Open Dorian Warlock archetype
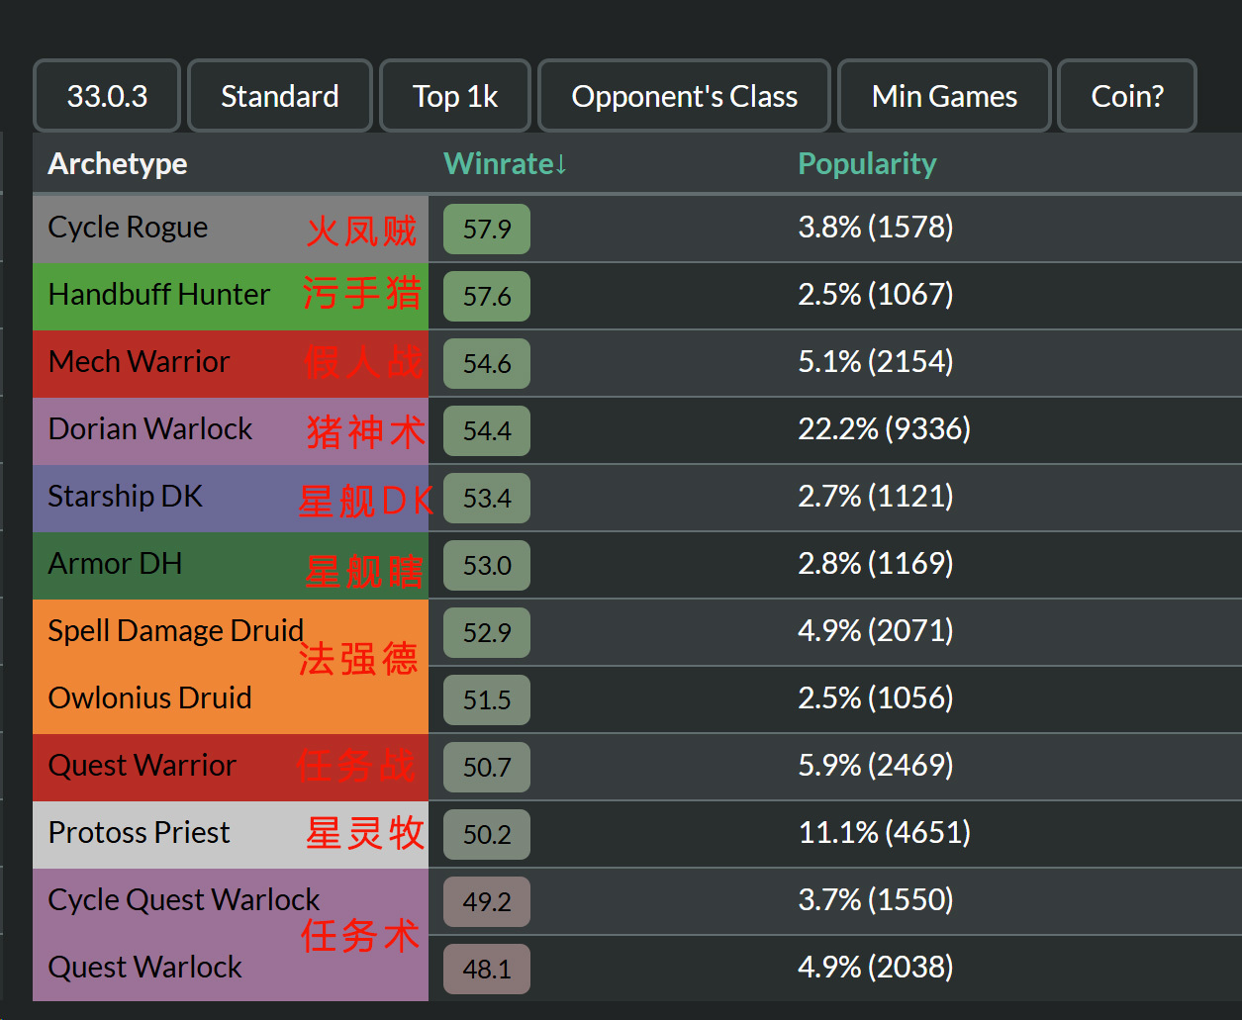The height and width of the screenshot is (1020, 1242). tap(150, 429)
